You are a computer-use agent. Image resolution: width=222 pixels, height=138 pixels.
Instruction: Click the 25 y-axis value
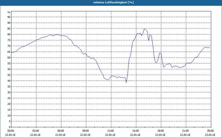click(x=9, y=98)
